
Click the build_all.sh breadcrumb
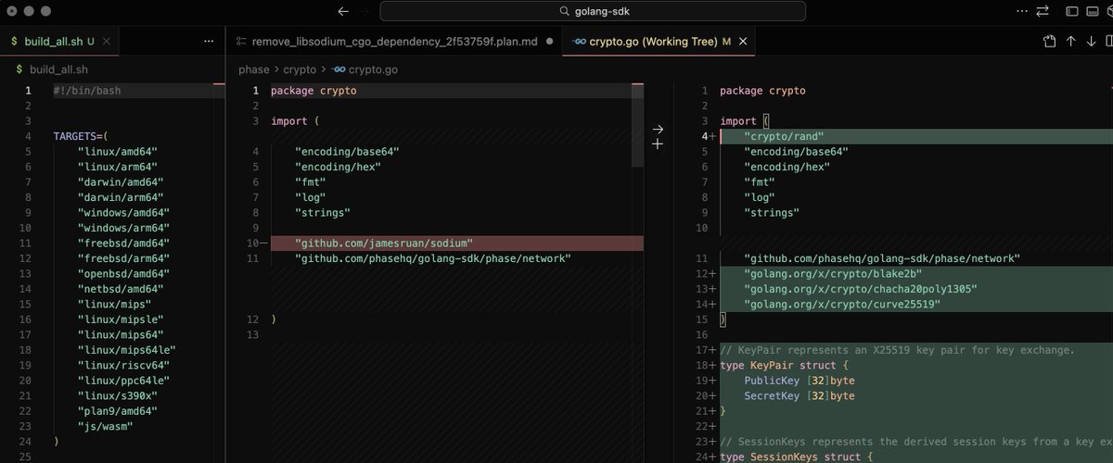[x=58, y=69]
